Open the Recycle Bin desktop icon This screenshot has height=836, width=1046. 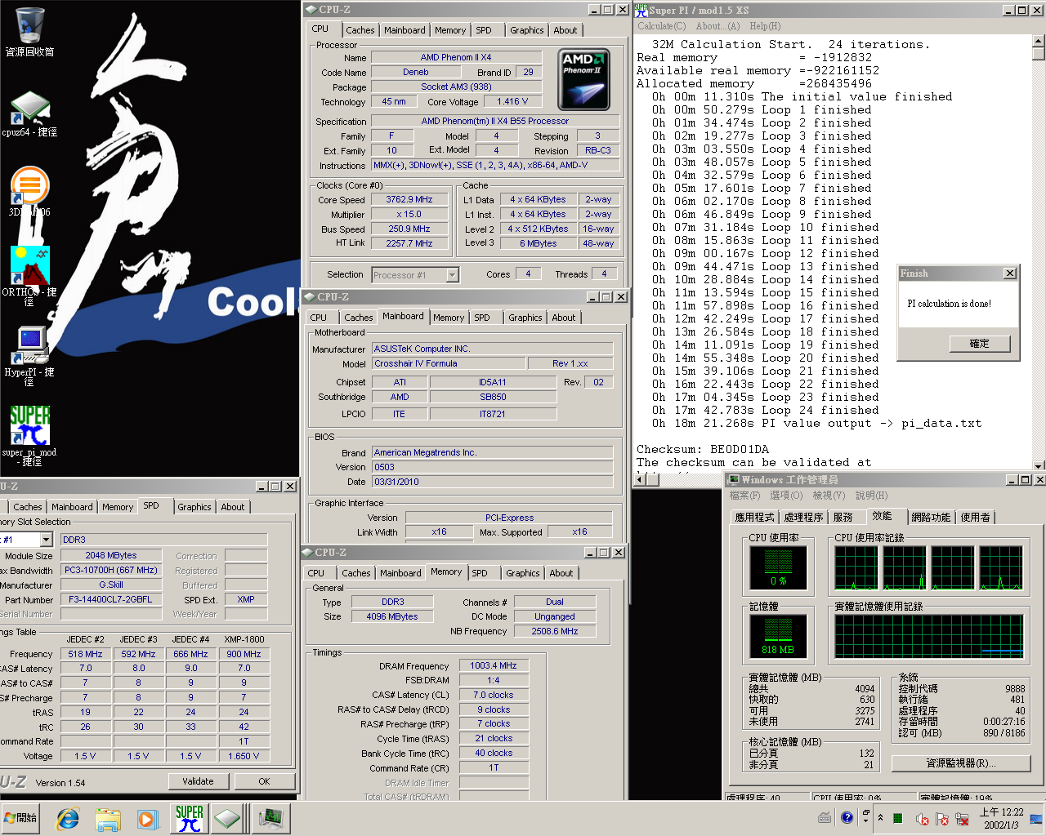[29, 33]
